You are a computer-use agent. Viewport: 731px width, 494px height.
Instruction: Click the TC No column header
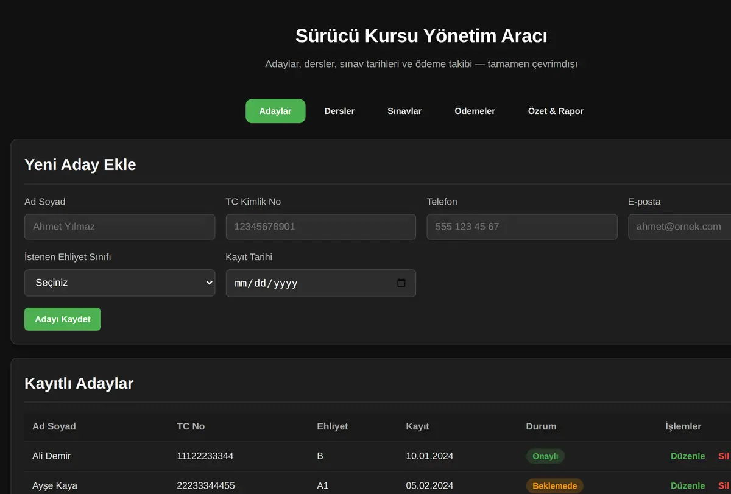point(191,426)
